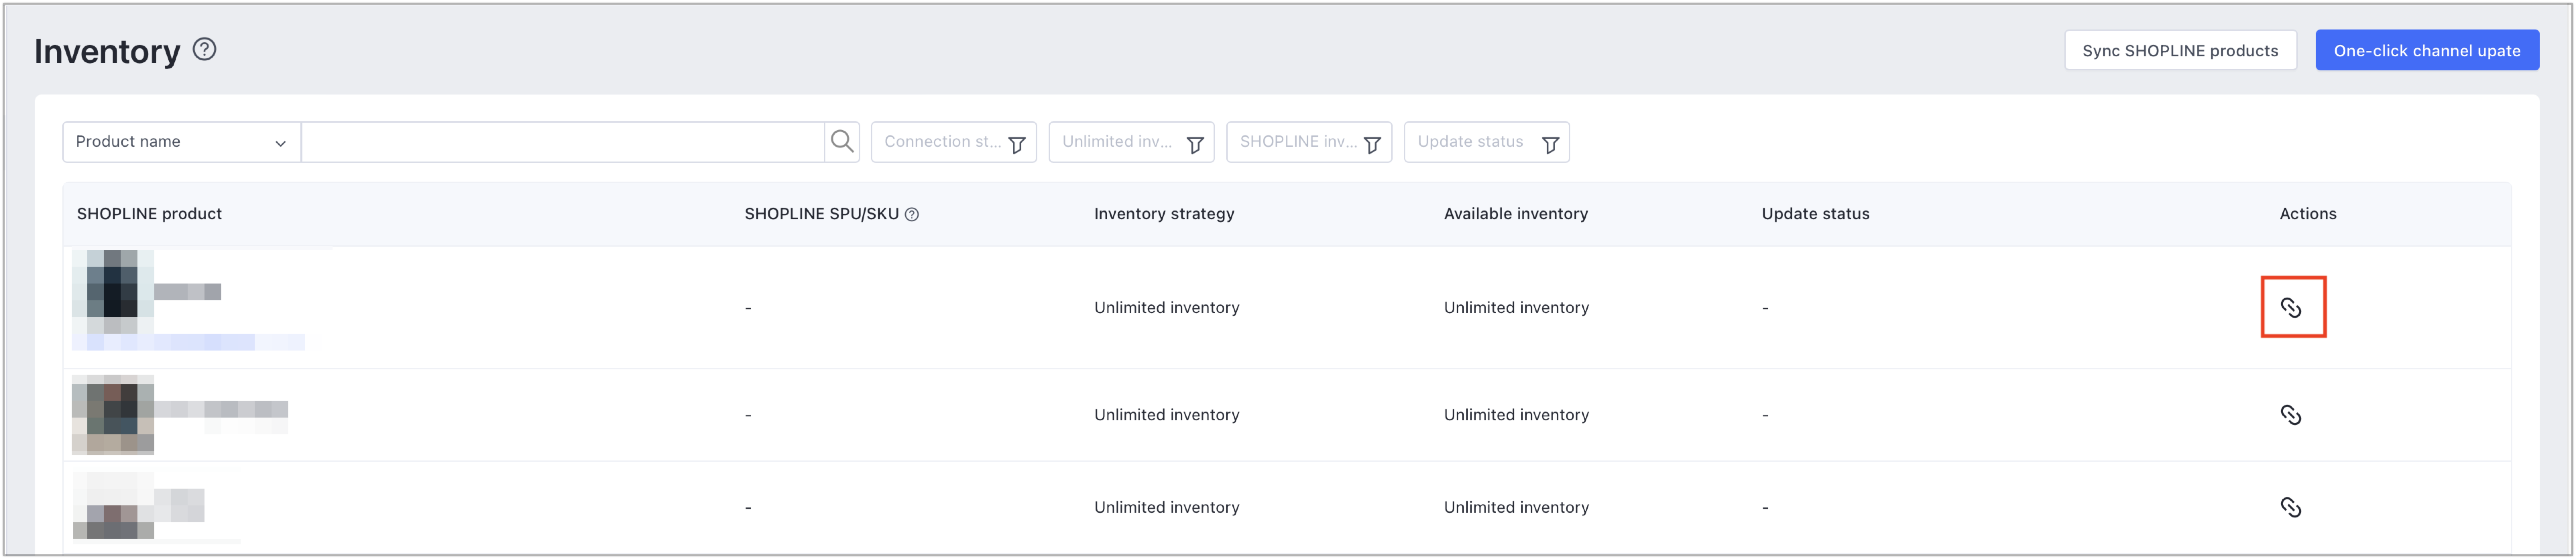This screenshot has height=559, width=2576.
Task: Click the Inventory strategy column header
Action: click(x=1164, y=214)
